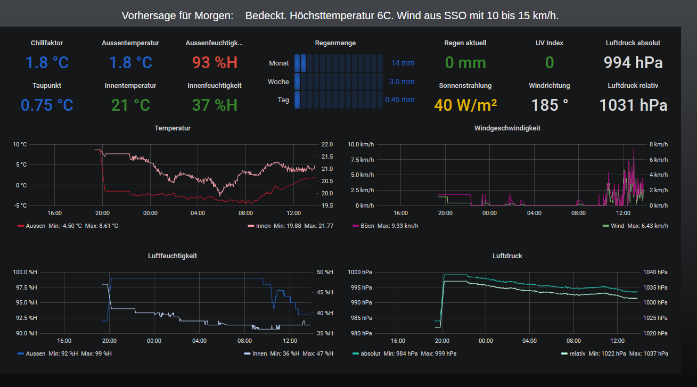Viewport: 697px width, 387px height.
Task: Click the Chillfaktor panel title
Action: coord(47,43)
